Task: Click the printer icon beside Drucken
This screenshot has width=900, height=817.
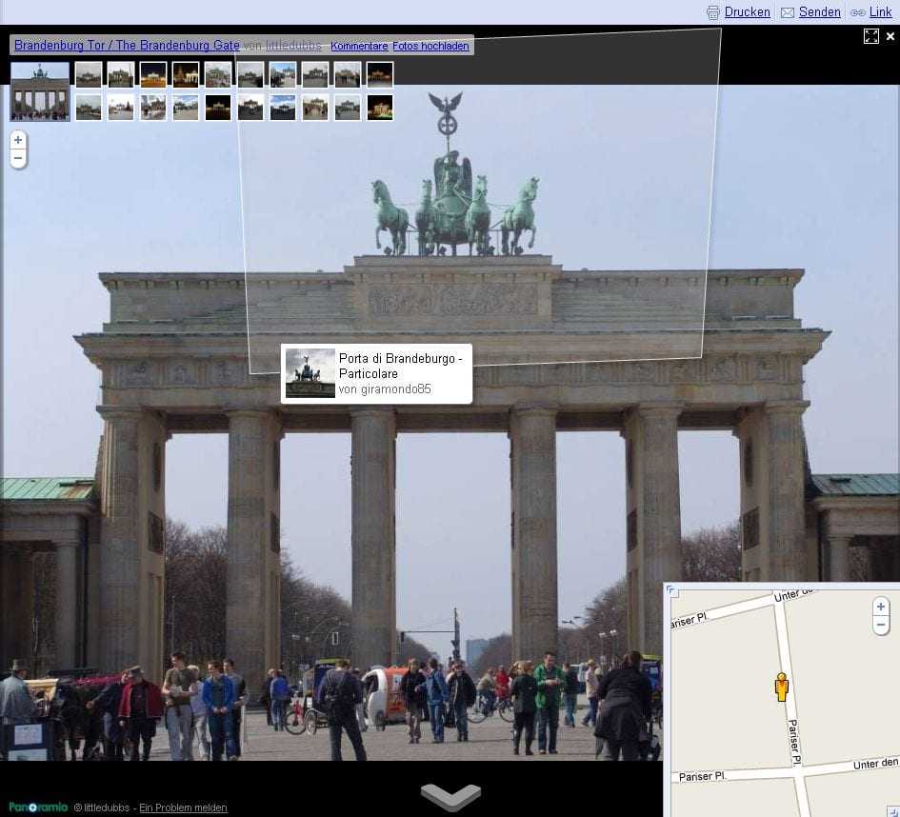Action: pyautogui.click(x=713, y=12)
